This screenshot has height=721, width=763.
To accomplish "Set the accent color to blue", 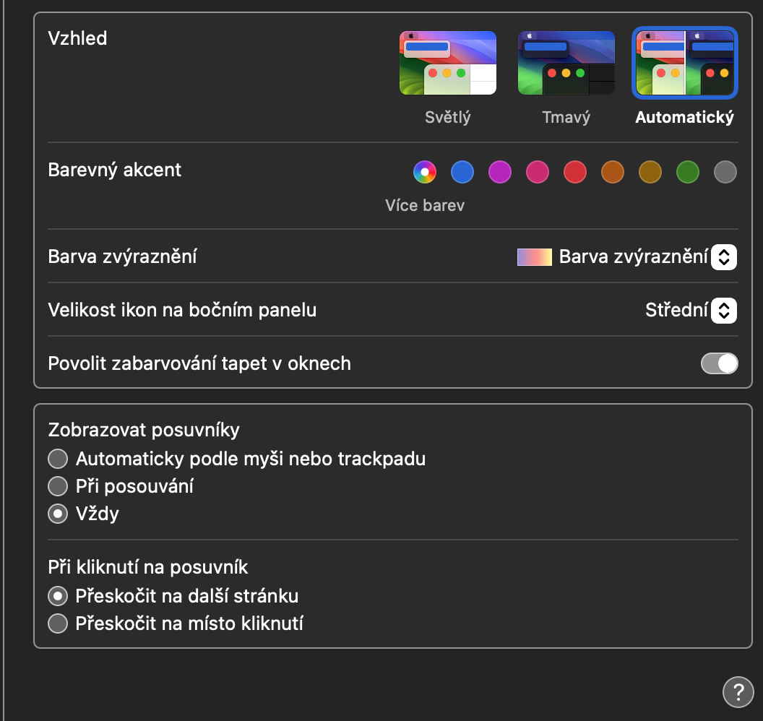I will click(x=462, y=172).
